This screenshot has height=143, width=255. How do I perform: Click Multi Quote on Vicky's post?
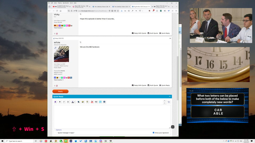point(153,33)
